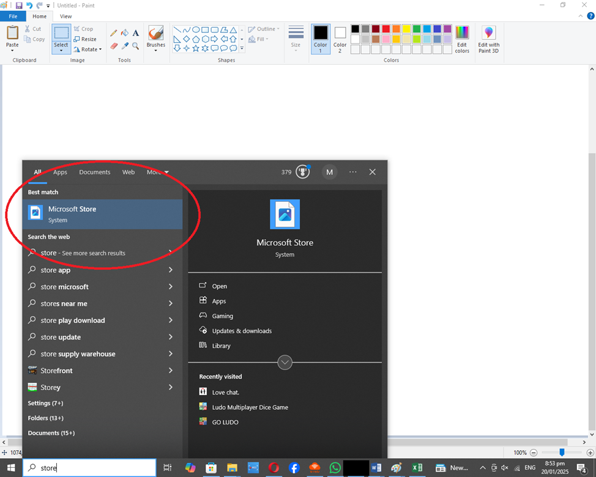The width and height of the screenshot is (596, 477).
Task: Open Task View on the taskbar
Action: coord(167,467)
